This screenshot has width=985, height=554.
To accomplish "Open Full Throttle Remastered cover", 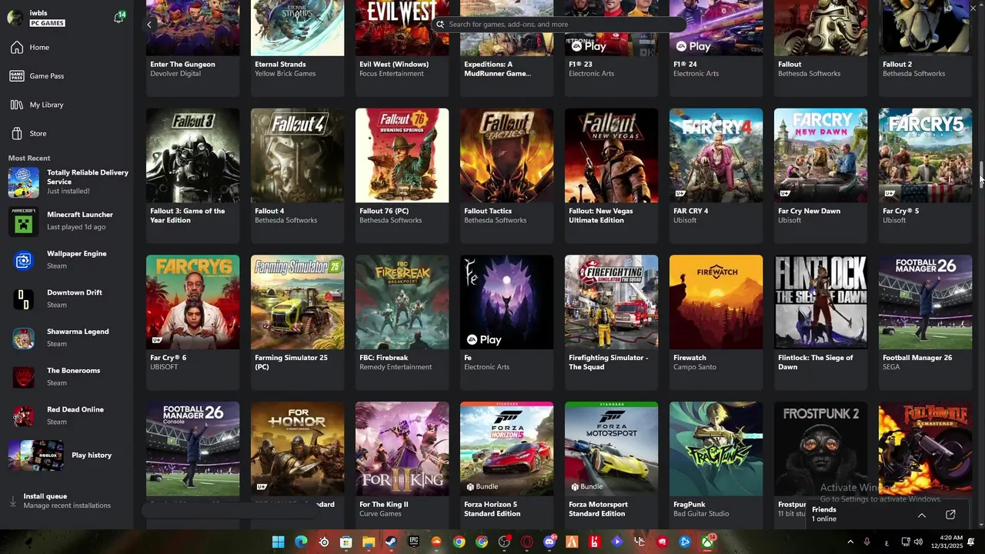I will coord(925,449).
